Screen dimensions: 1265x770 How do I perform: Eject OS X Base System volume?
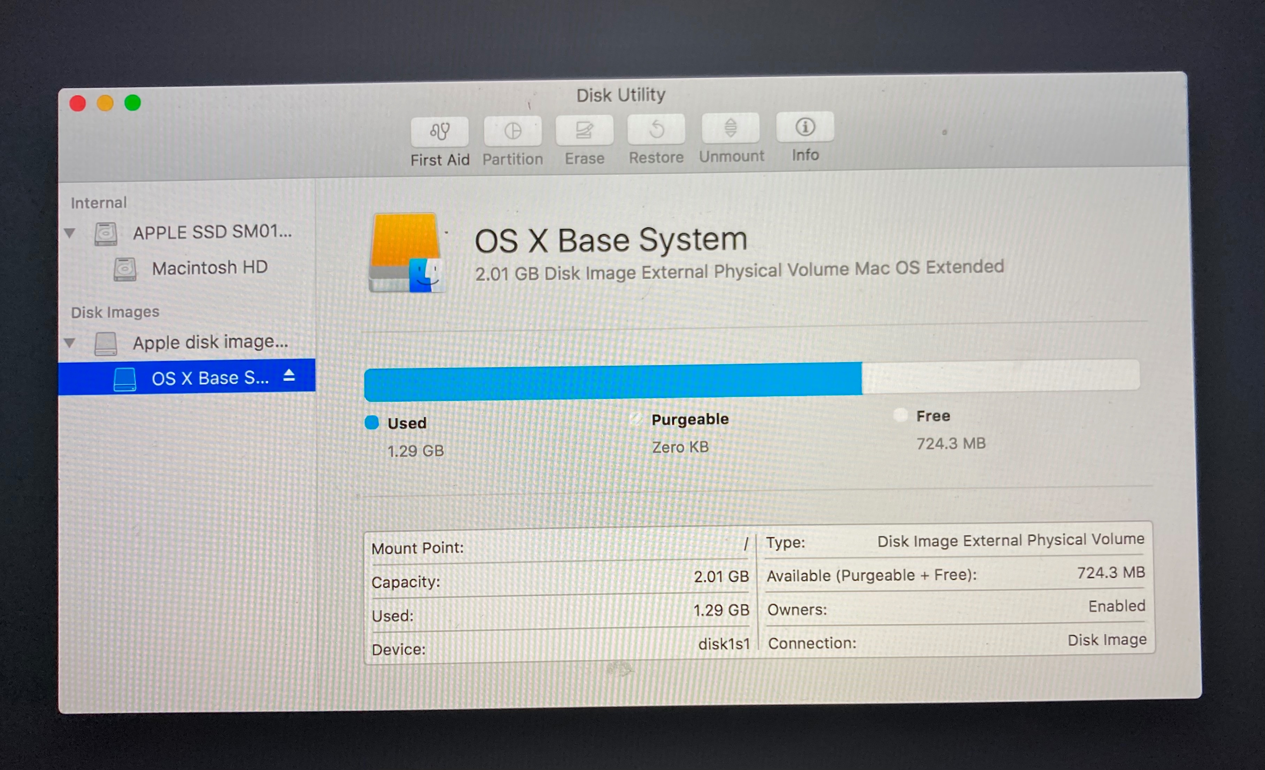289,376
